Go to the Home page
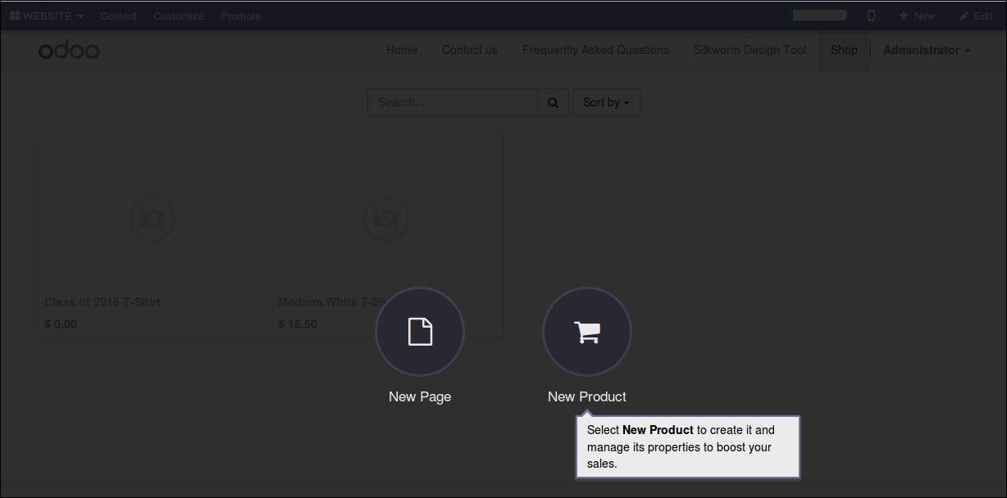 click(402, 50)
